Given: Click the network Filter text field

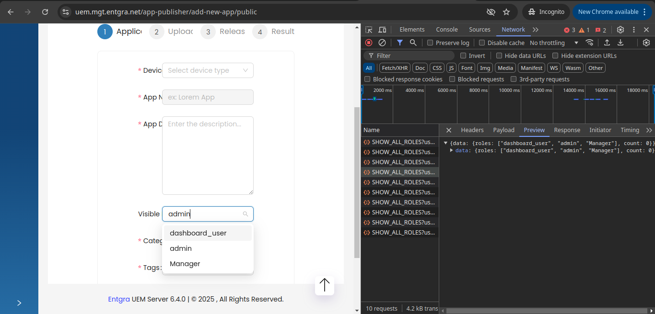Looking at the screenshot, I should pyautogui.click(x=409, y=56).
